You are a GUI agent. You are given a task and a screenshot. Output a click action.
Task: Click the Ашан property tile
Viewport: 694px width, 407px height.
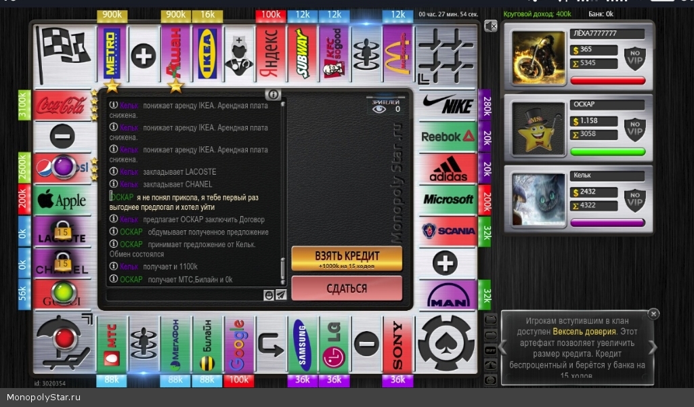(175, 53)
